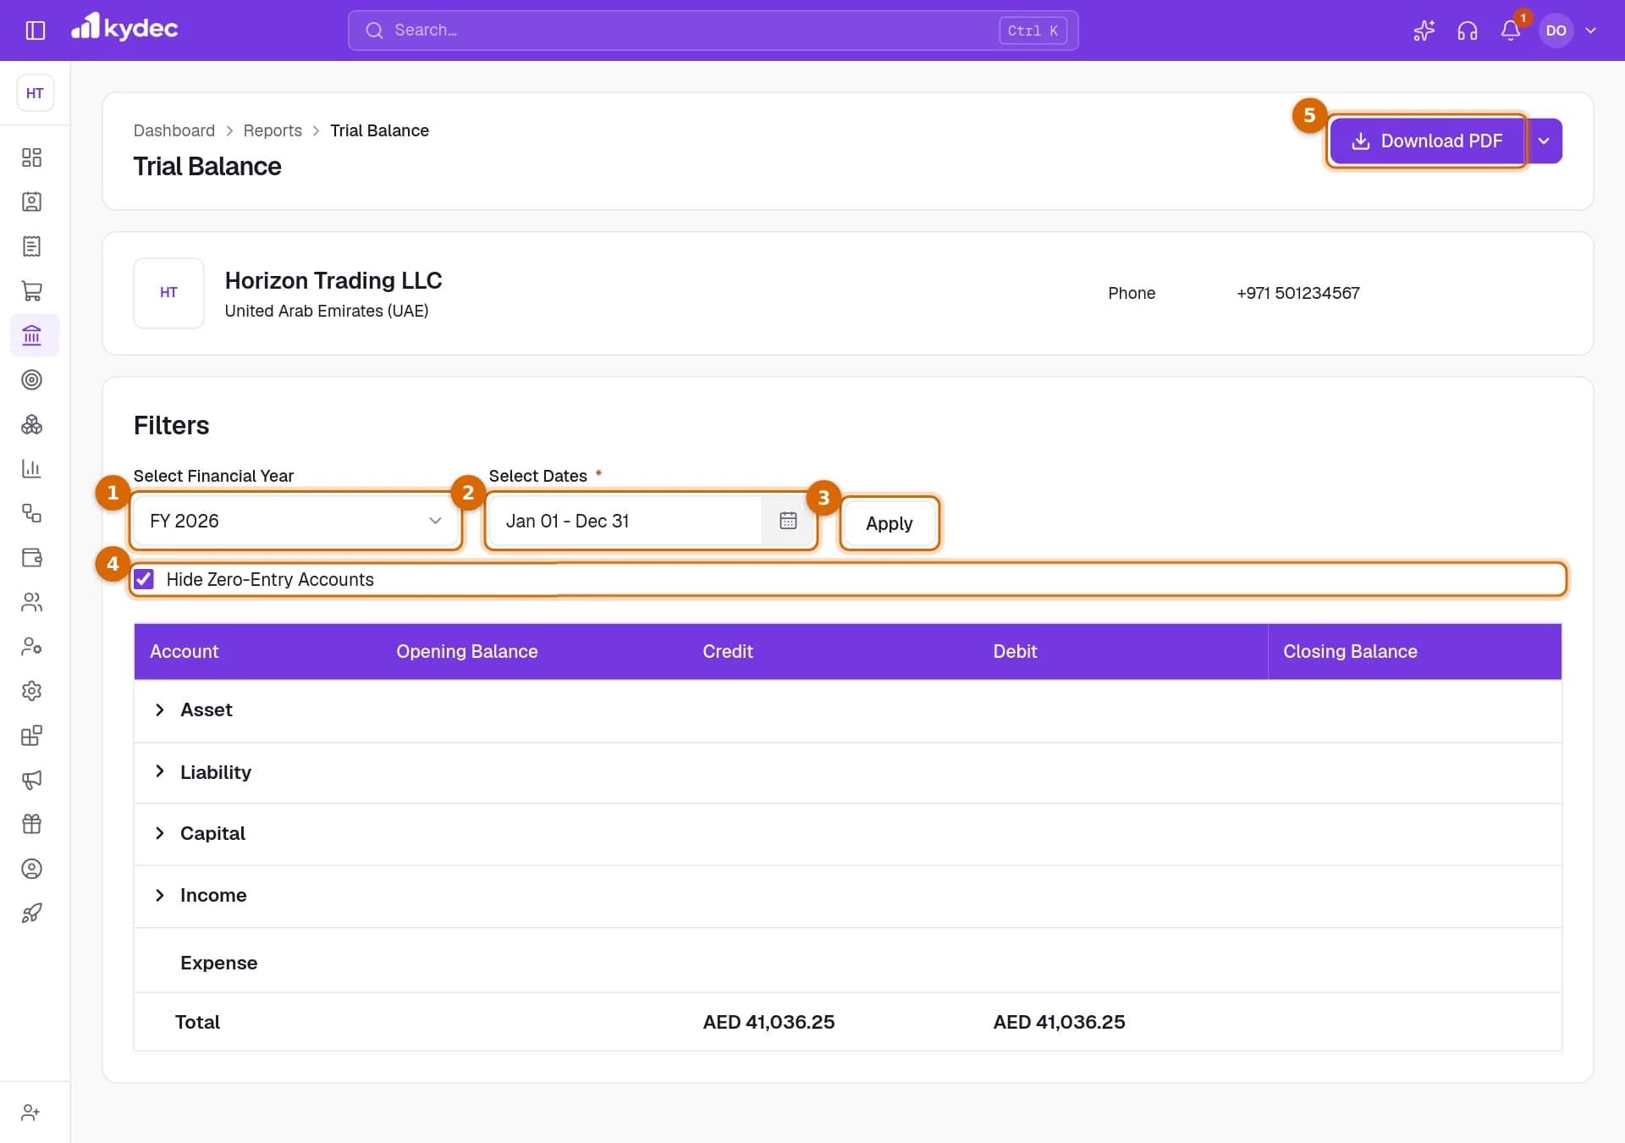Expand the Income row
This screenshot has height=1143, width=1625.
tap(159, 895)
